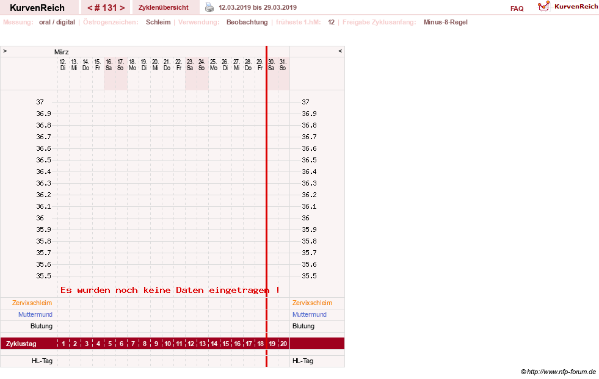Click the left HL-Tag row label
Screen dimensions: 599x379
(42, 361)
